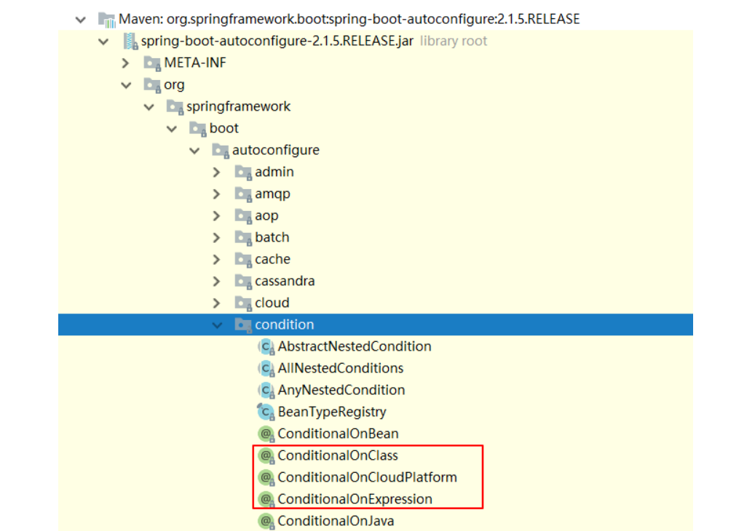Open AllNestedConditions class
This screenshot has height=531, width=755.
tap(341, 369)
